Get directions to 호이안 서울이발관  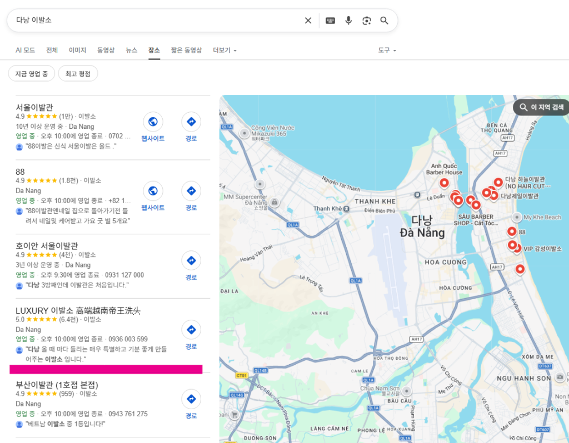[191, 260]
